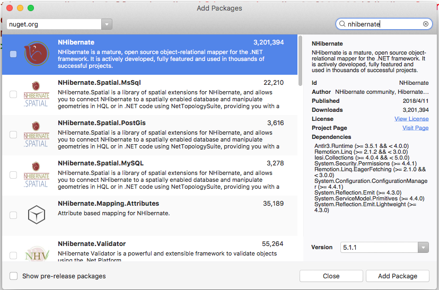Click the Iesi.Collections dependency line
Screen dimensions: 439x290
362,157
